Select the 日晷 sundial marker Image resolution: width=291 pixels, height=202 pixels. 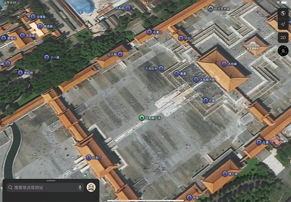pyautogui.click(x=205, y=100)
